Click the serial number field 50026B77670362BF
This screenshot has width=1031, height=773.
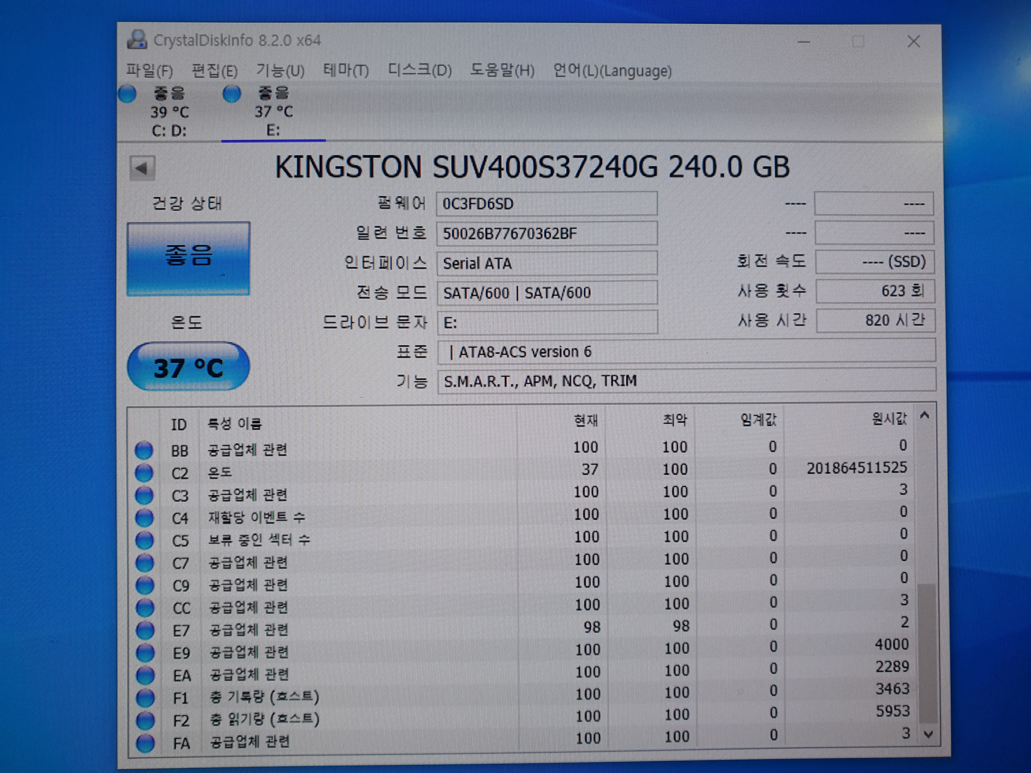[x=547, y=233]
